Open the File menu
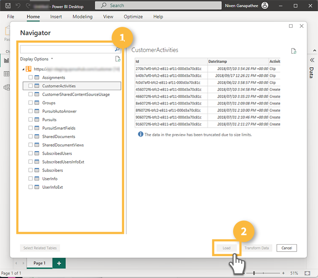The width and height of the screenshot is (318, 278). pyautogui.click(x=10, y=16)
